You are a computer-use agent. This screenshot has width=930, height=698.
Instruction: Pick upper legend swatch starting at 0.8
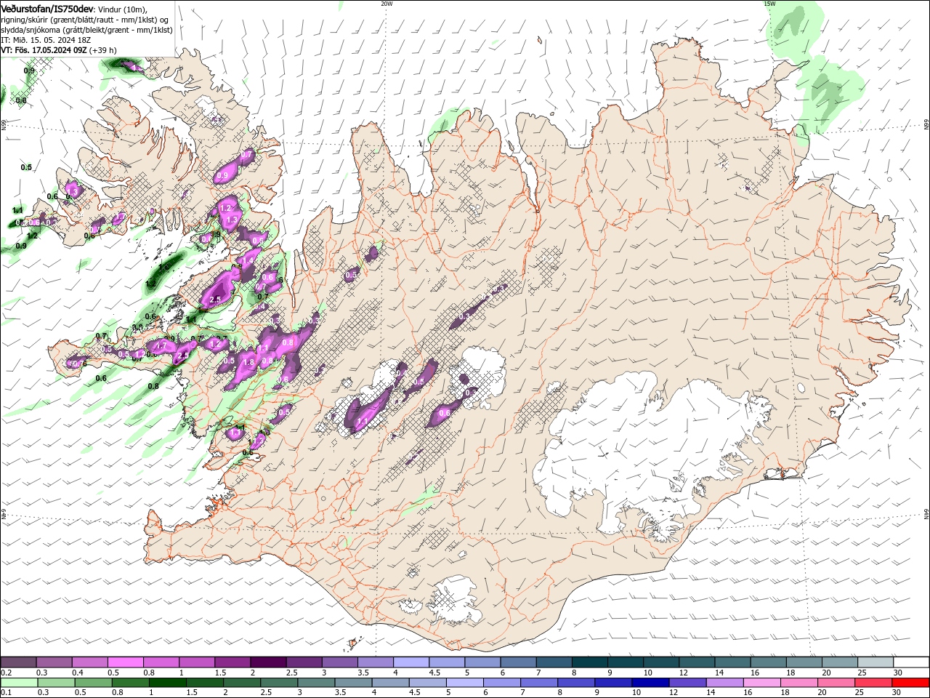tap(161, 662)
